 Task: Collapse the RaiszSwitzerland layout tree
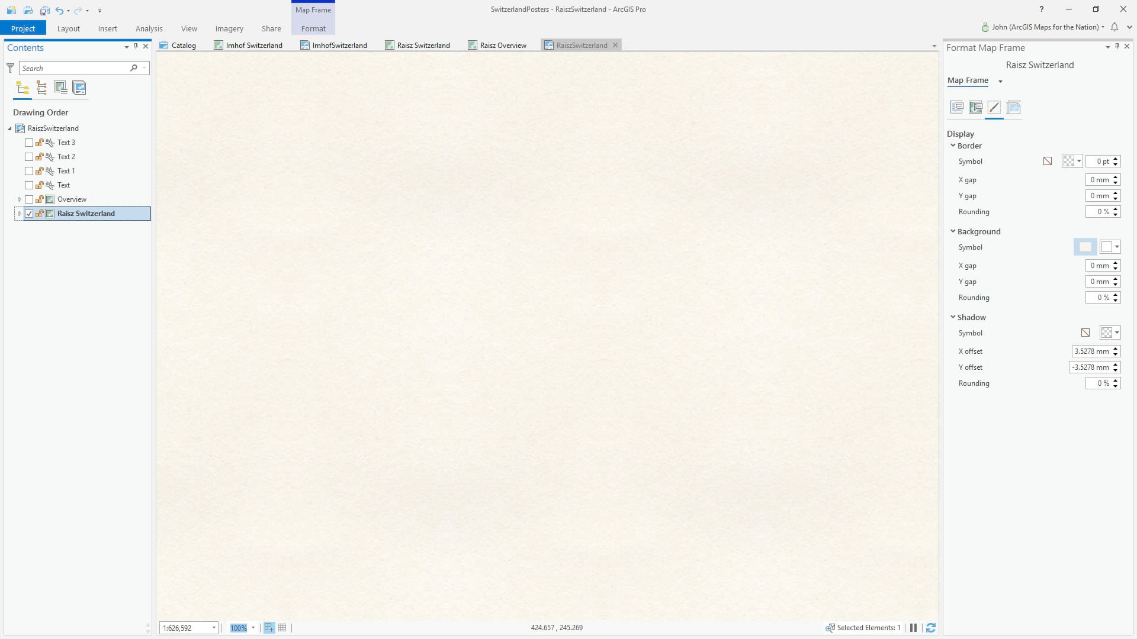9,128
